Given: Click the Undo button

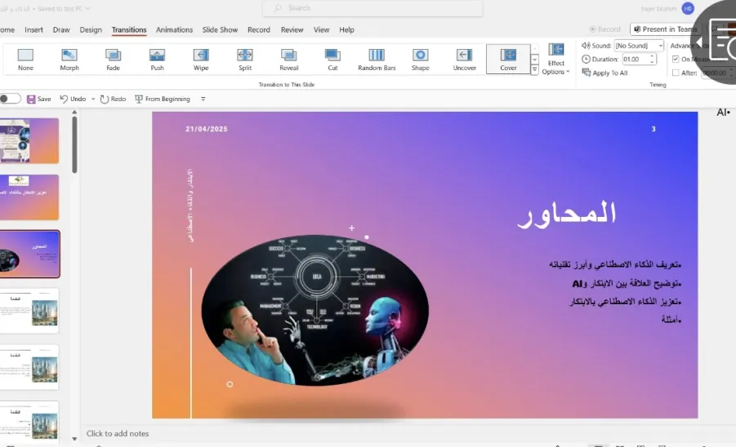Looking at the screenshot, I should point(74,99).
